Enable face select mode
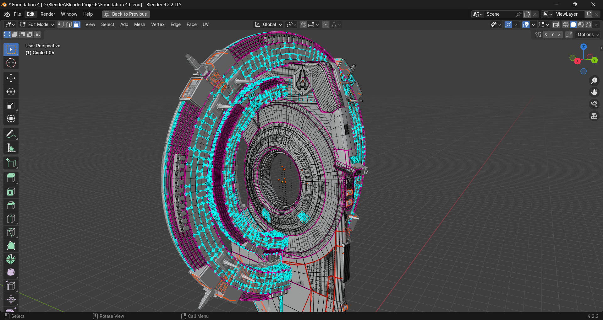 click(76, 24)
